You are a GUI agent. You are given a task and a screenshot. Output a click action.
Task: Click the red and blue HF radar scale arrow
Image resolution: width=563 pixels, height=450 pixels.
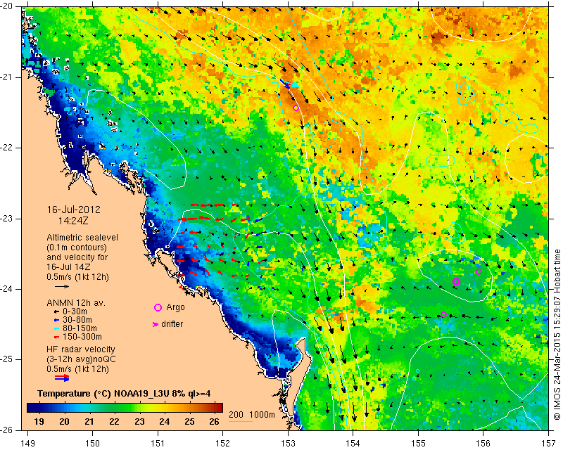[62, 378]
